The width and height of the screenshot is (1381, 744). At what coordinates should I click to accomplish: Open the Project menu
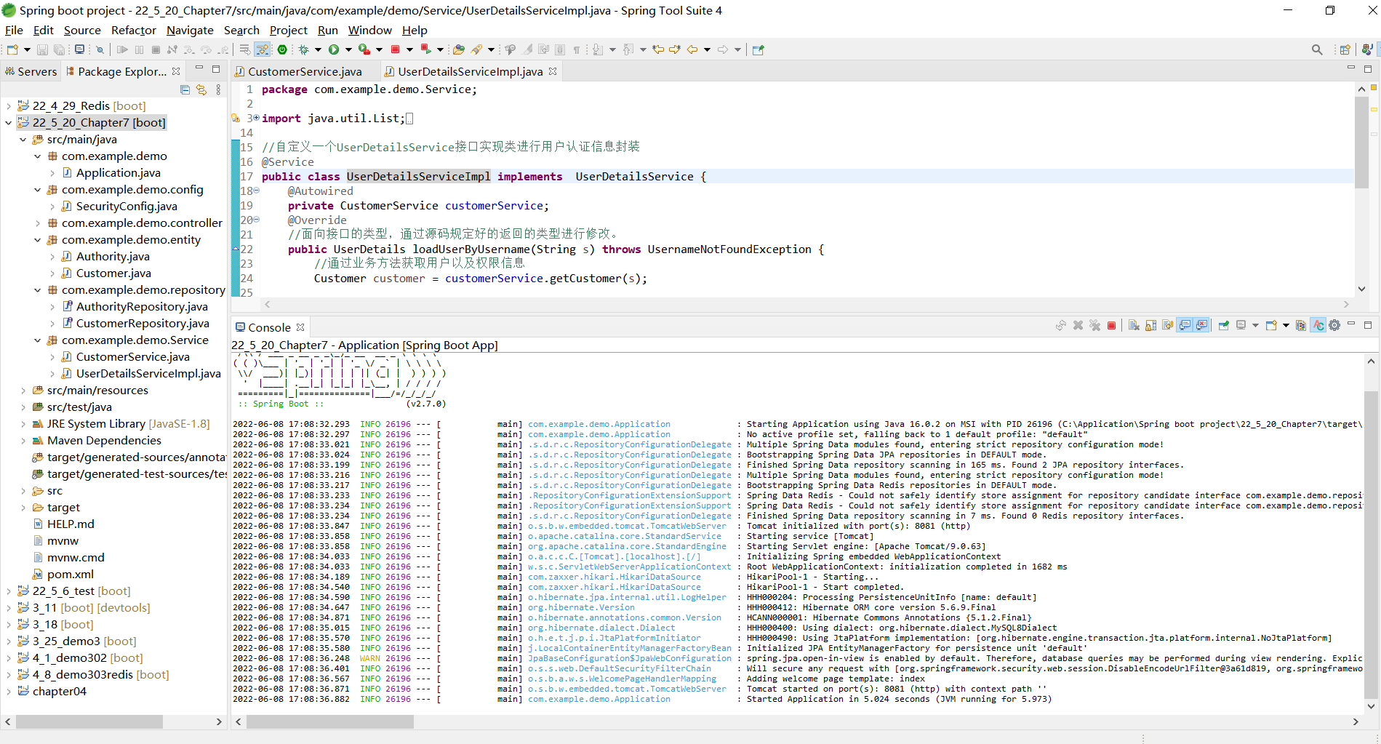[289, 30]
